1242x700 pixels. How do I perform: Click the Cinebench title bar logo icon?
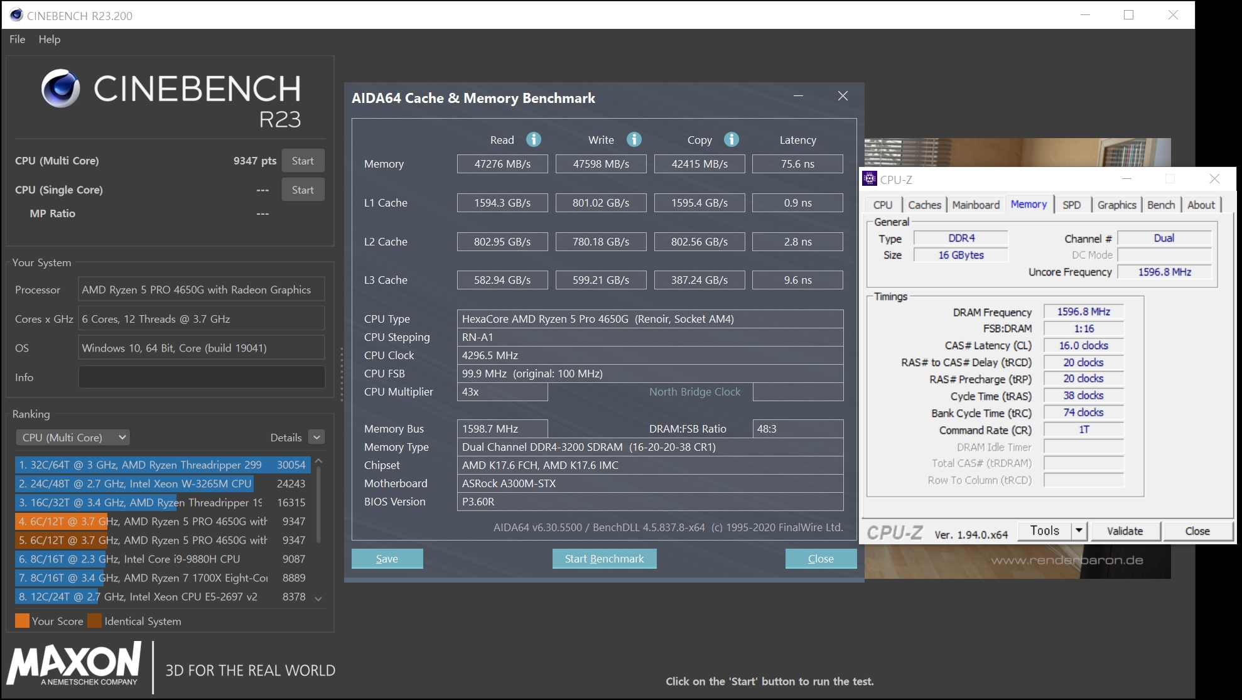point(16,15)
